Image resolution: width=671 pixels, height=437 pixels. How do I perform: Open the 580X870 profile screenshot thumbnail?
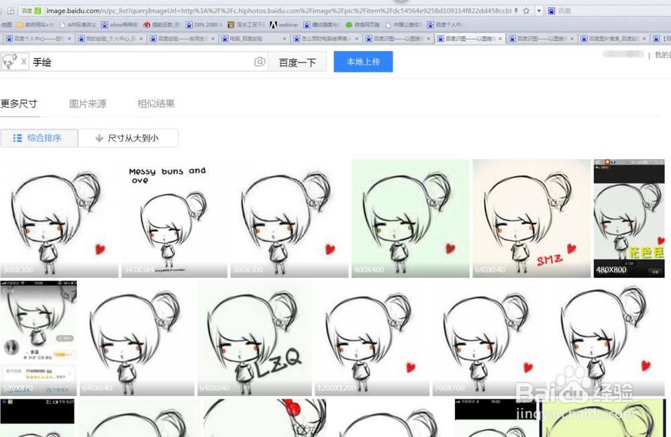point(38,338)
